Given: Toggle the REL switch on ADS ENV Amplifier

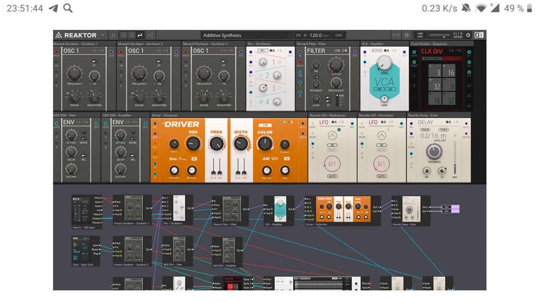Looking at the screenshot, I should pos(133,155).
